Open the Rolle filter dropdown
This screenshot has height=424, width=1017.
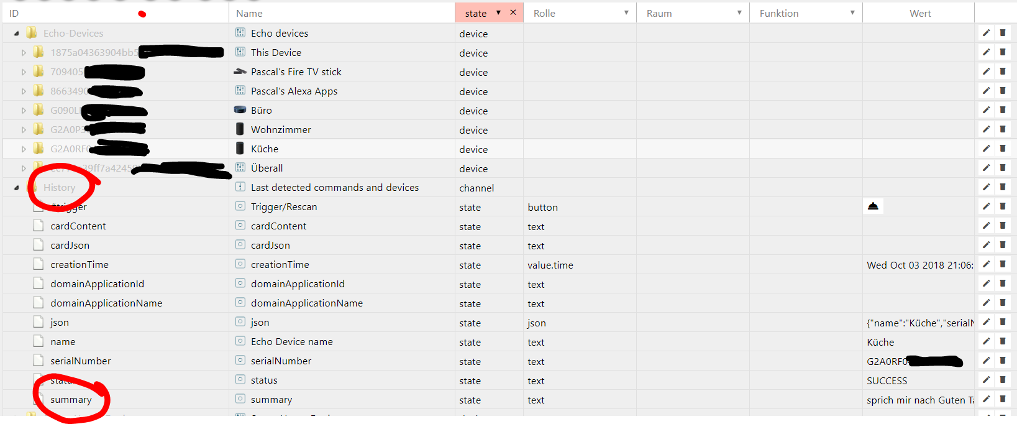click(626, 12)
